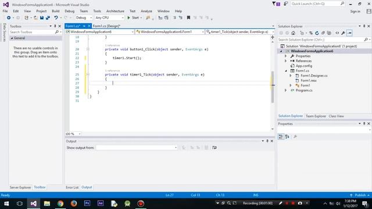Click the Save toolbar icon
Viewport: 372px width, 209px height.
[x=42, y=18]
